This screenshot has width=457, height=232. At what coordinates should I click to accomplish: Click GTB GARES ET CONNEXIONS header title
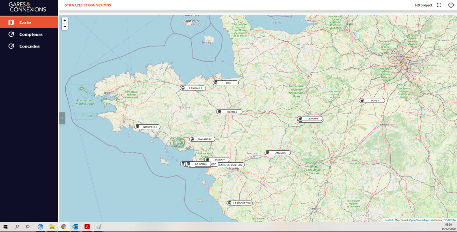point(87,5)
